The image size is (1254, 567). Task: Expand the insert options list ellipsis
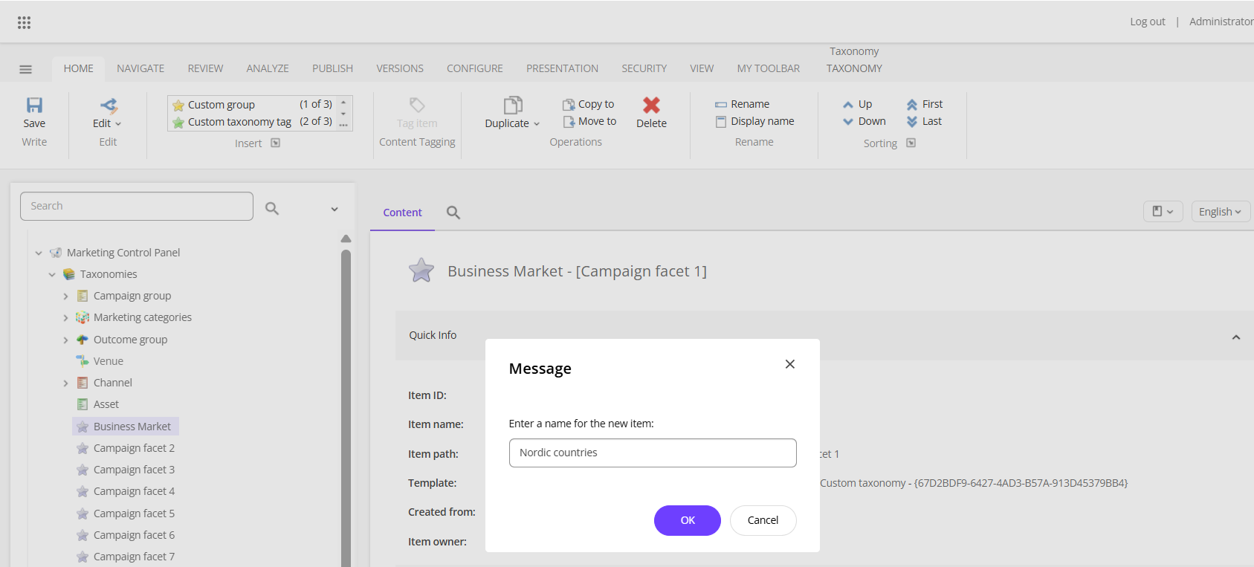click(x=343, y=125)
